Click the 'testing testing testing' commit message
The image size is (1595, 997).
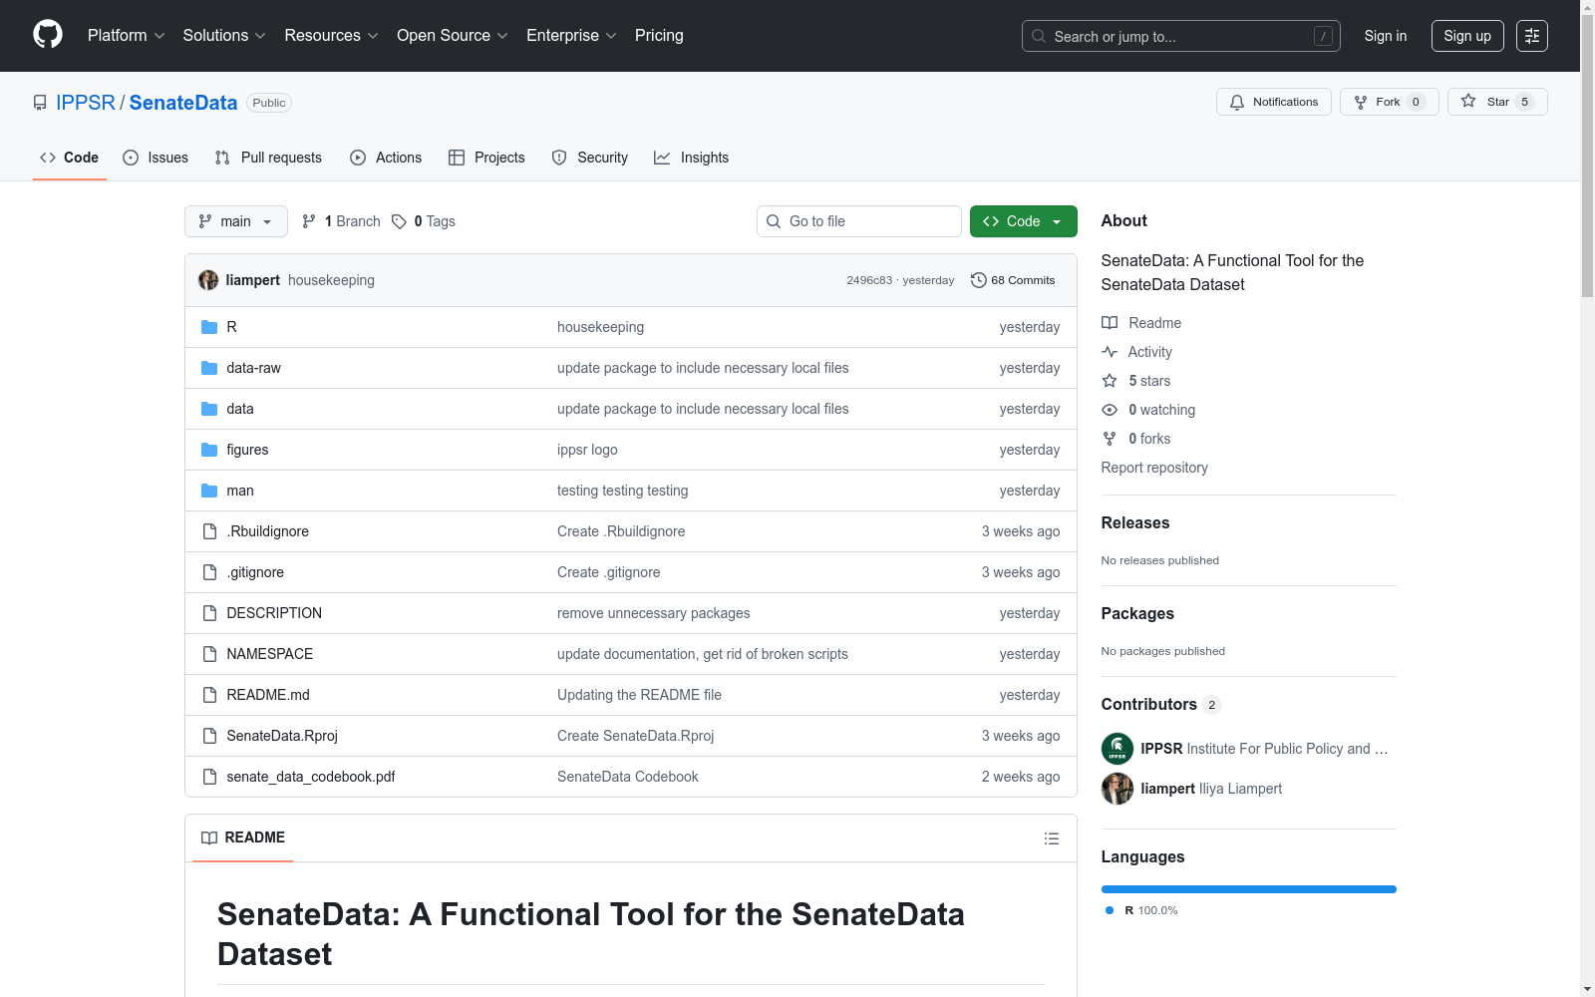tap(623, 491)
